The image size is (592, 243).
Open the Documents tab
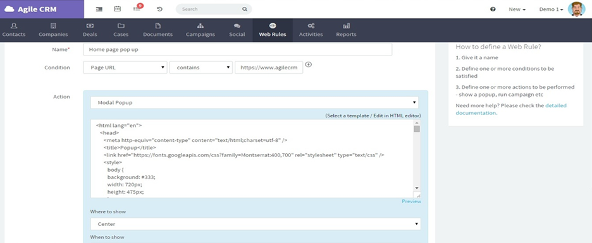[158, 30]
